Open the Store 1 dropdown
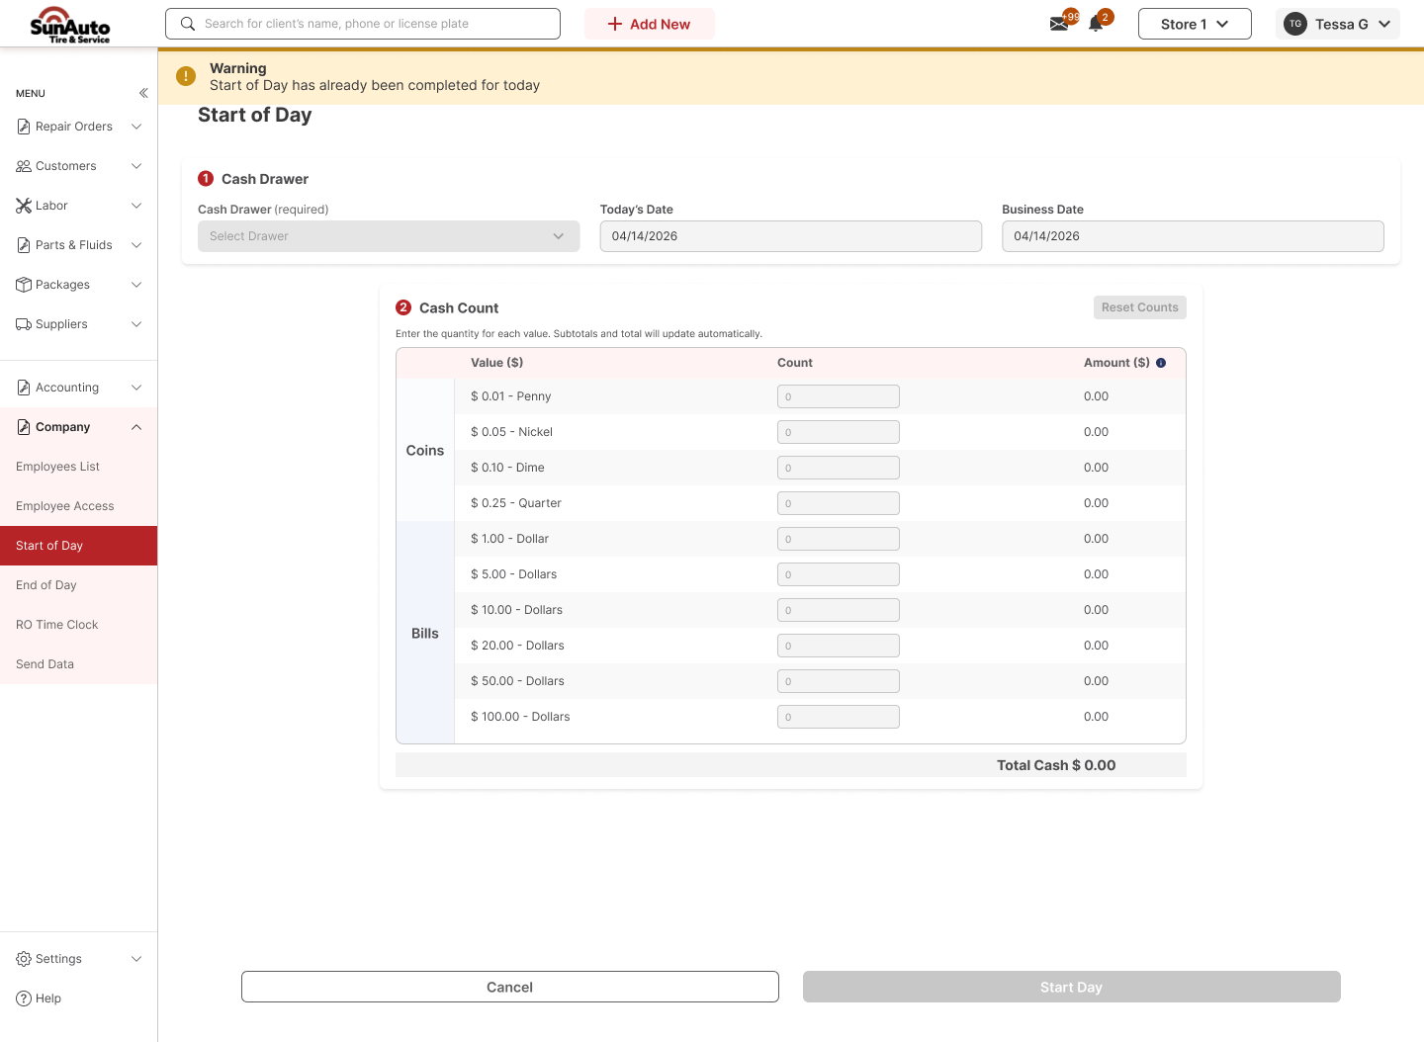The image size is (1424, 1042). point(1195,24)
